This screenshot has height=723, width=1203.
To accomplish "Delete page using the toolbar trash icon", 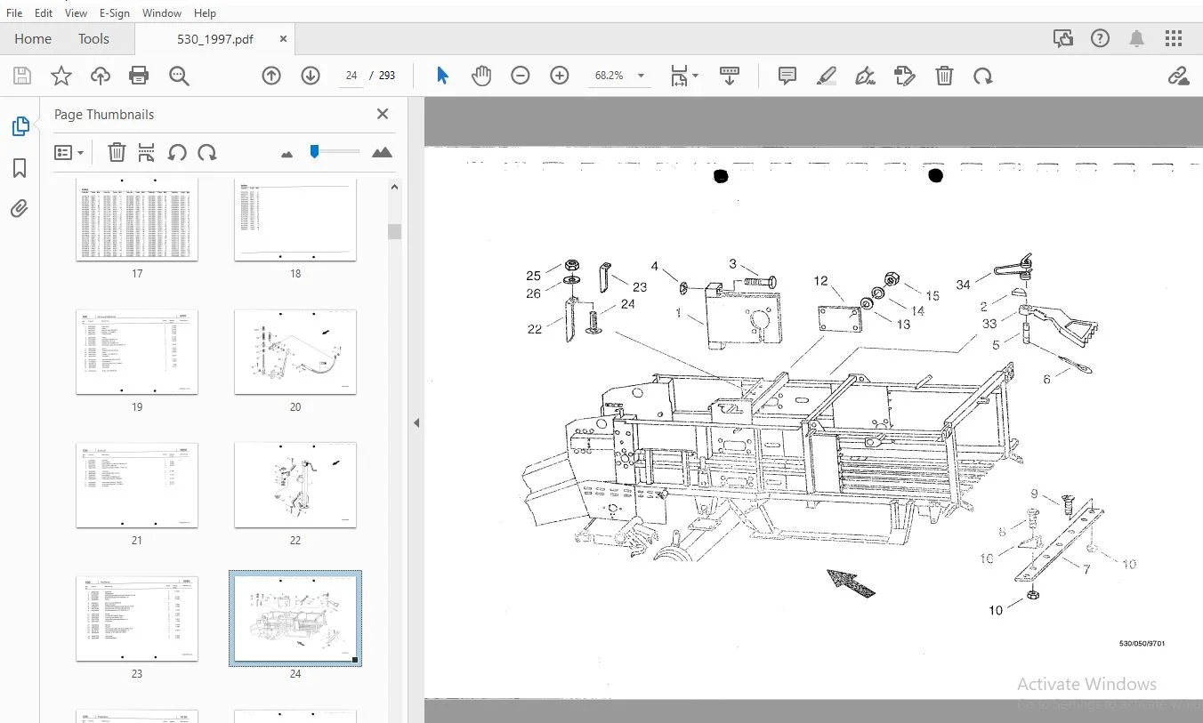I will [945, 76].
